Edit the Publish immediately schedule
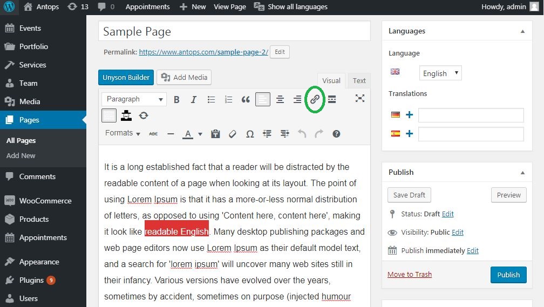This screenshot has height=307, width=544. click(473, 250)
